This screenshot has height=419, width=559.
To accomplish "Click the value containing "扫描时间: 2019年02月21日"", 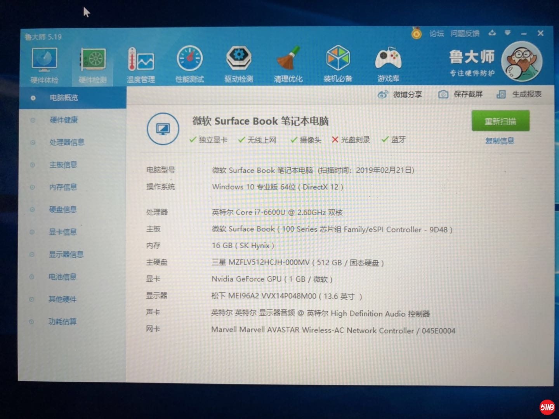I will click(313, 170).
